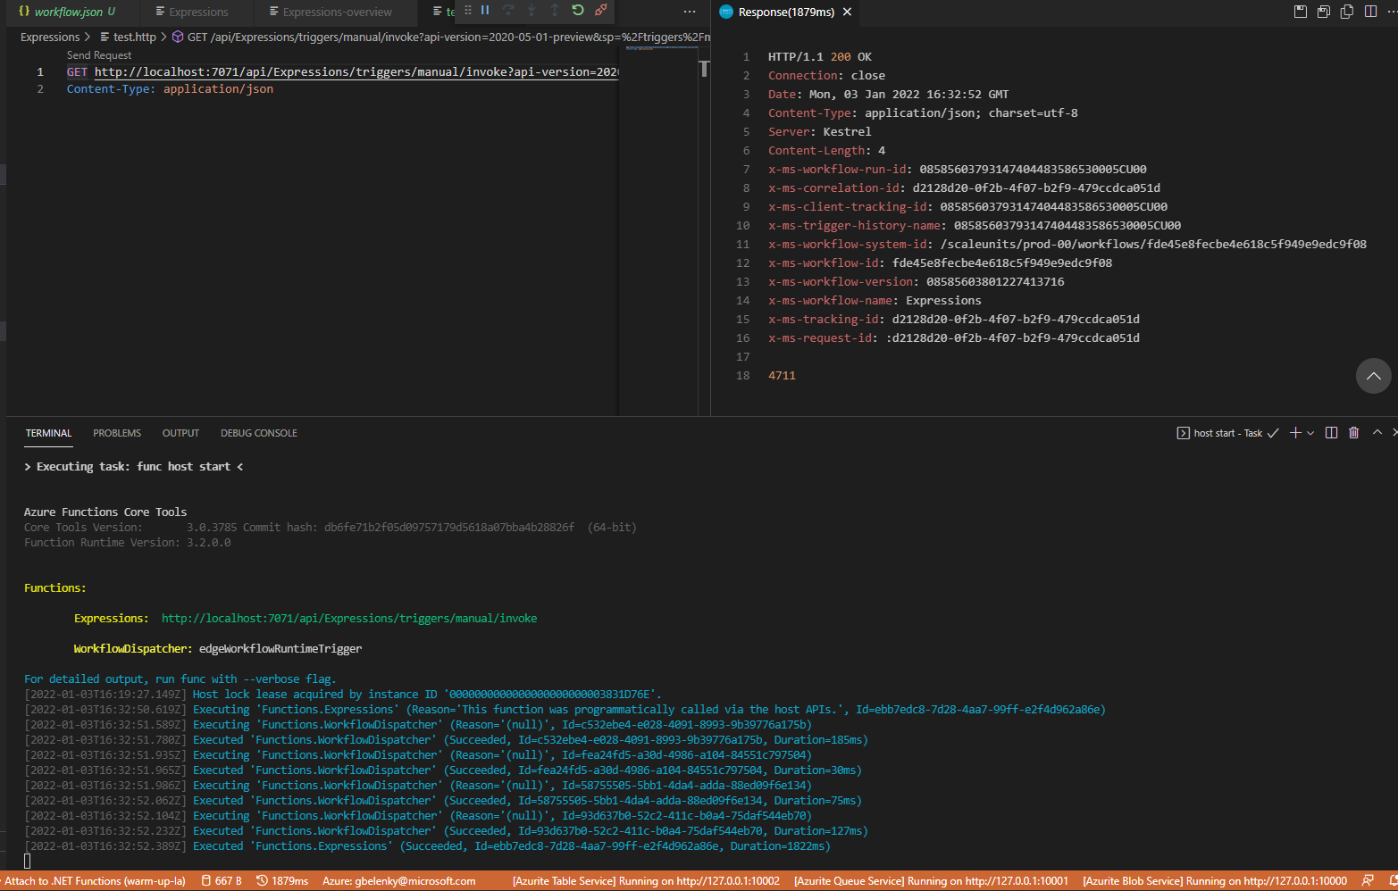Click the Azurite Table Service status item
Viewport: 1398px width, 891px height.
646,881
